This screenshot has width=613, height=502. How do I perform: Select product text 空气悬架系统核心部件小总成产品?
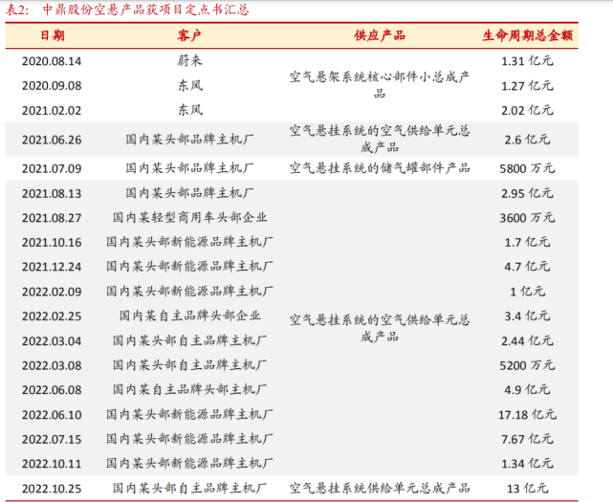[380, 85]
